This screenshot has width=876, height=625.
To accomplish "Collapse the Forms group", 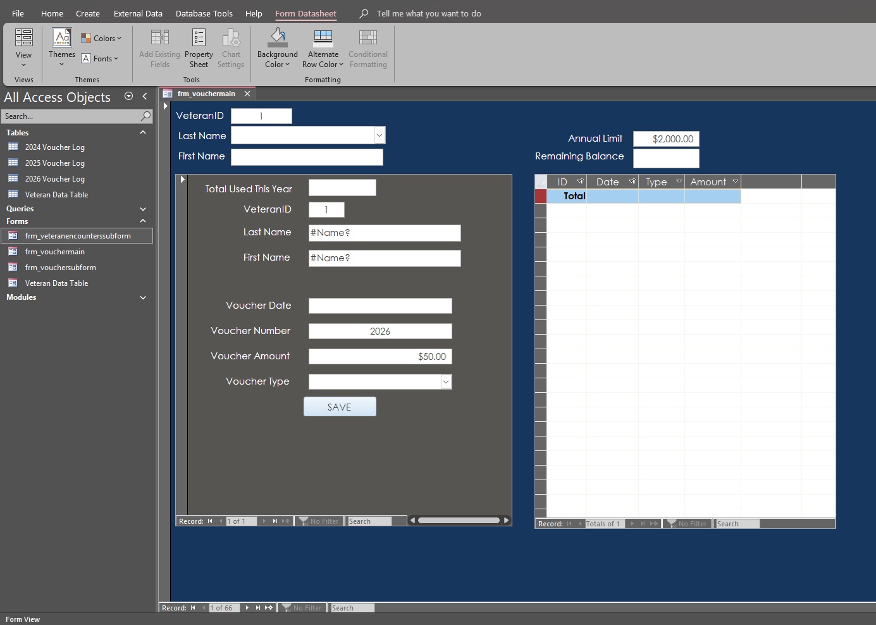I will (143, 221).
